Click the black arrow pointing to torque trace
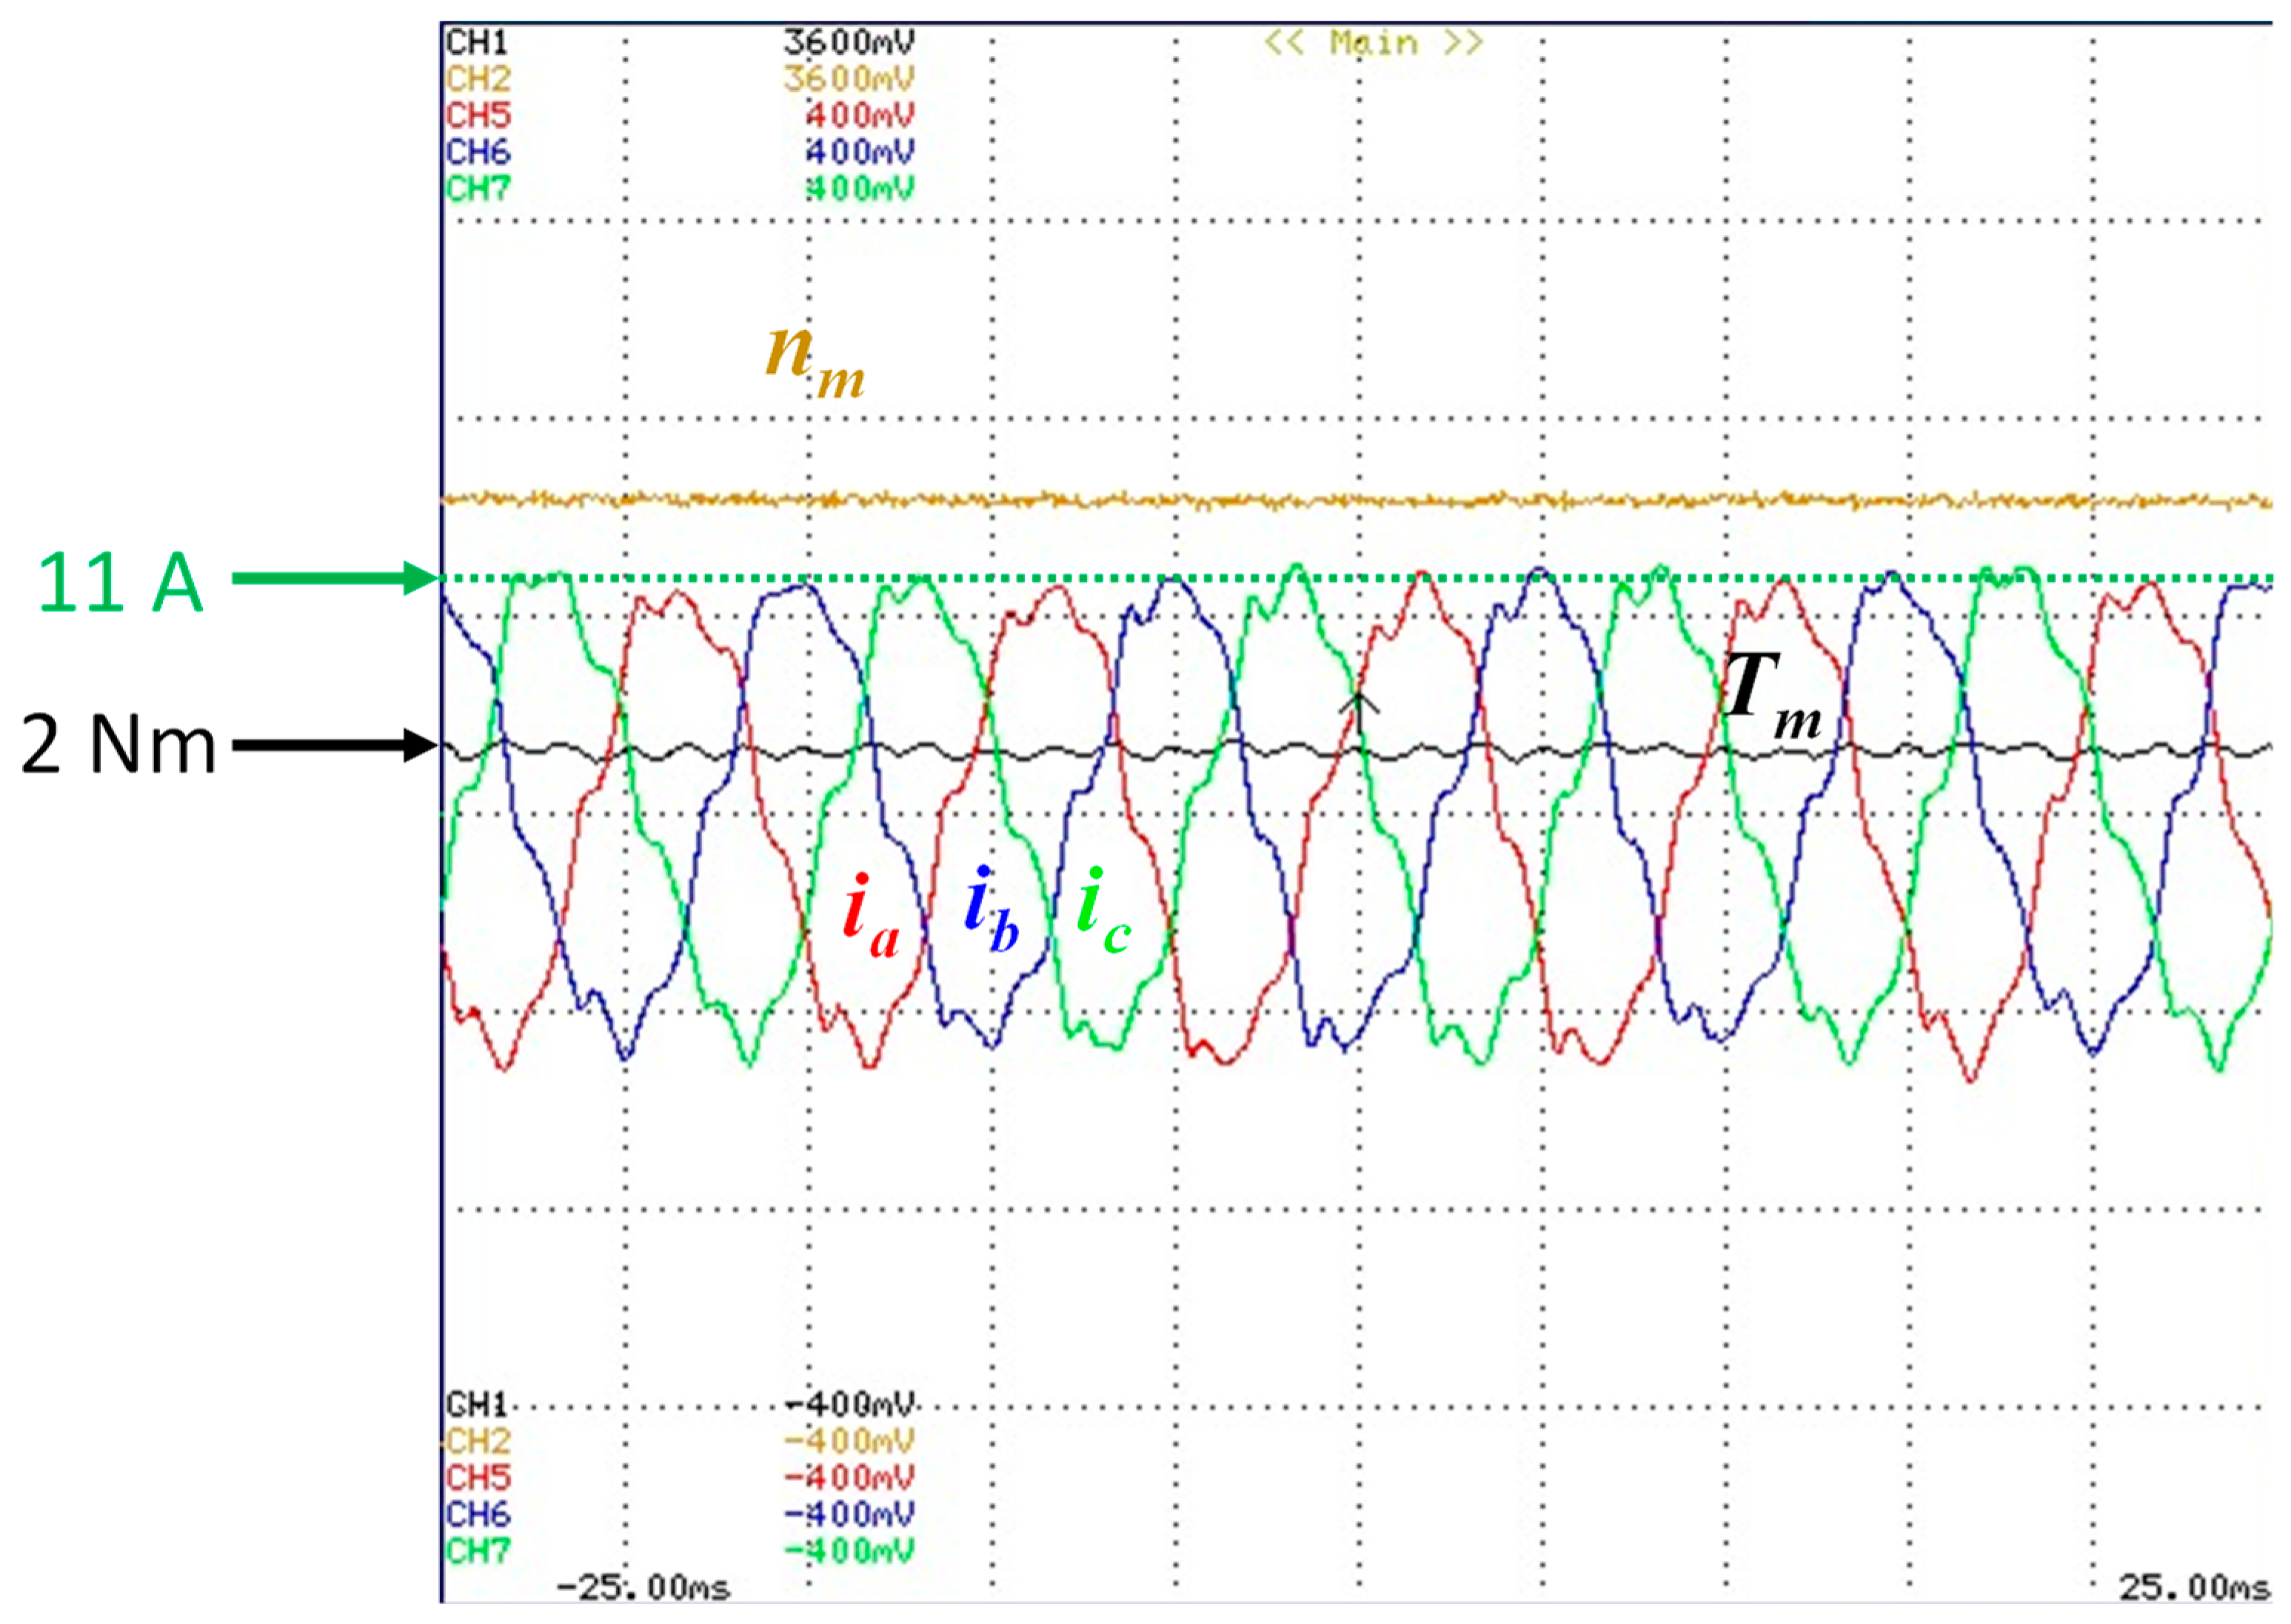This screenshot has height=1624, width=2291. pos(335,745)
